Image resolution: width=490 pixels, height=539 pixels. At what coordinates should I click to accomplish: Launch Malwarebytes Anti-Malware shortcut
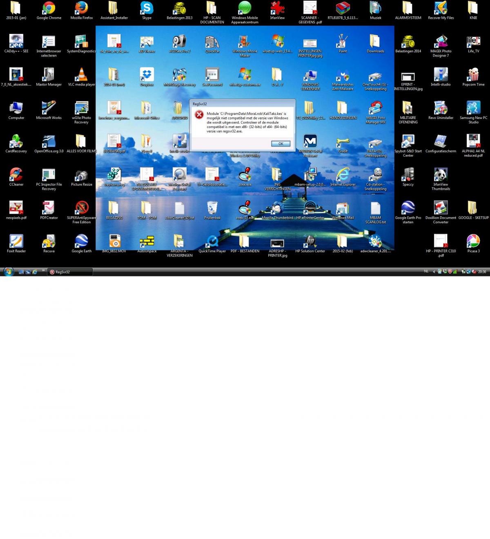tap(343, 79)
